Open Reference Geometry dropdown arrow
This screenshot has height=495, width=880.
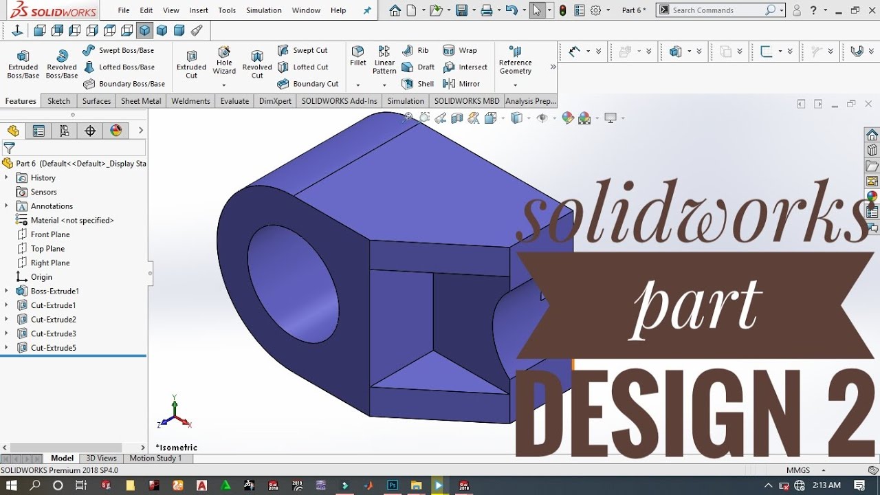[x=516, y=85]
